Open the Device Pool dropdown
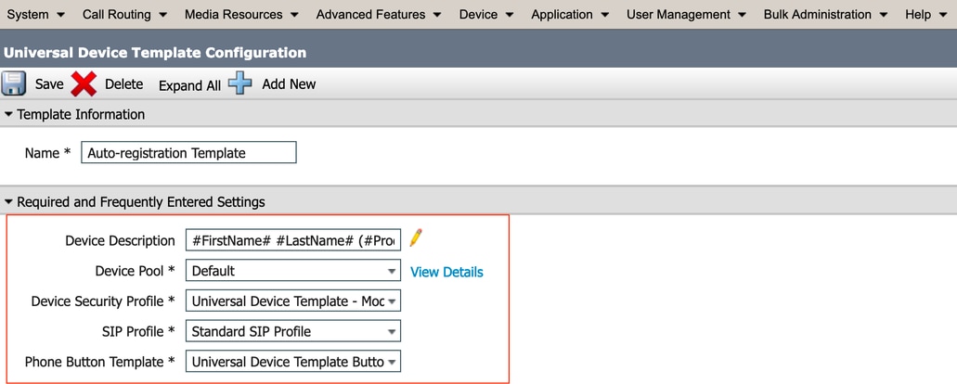Screen dimensions: 957x384 293,271
